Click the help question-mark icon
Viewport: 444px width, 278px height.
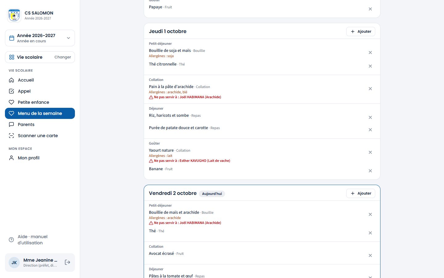(11, 240)
